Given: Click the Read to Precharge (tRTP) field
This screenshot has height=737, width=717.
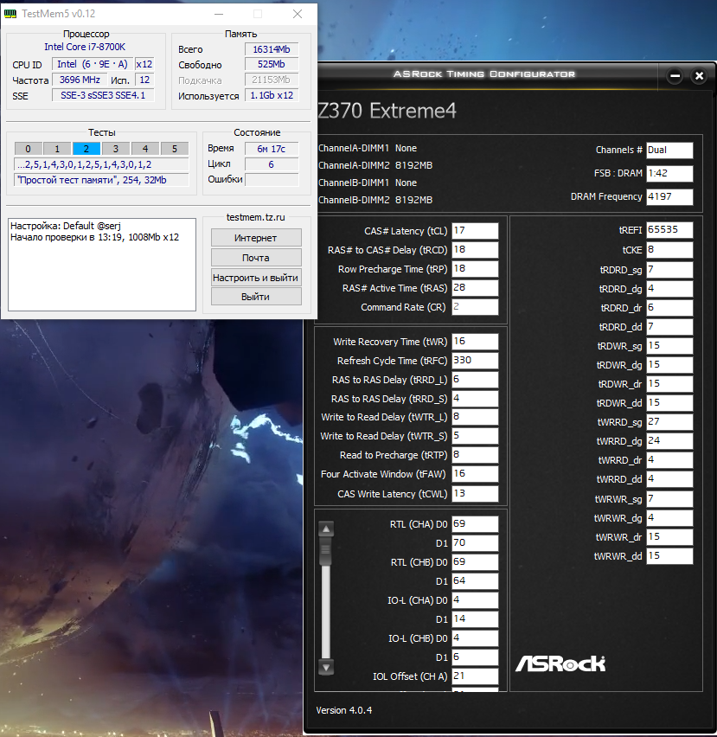Looking at the screenshot, I should pyautogui.click(x=475, y=455).
